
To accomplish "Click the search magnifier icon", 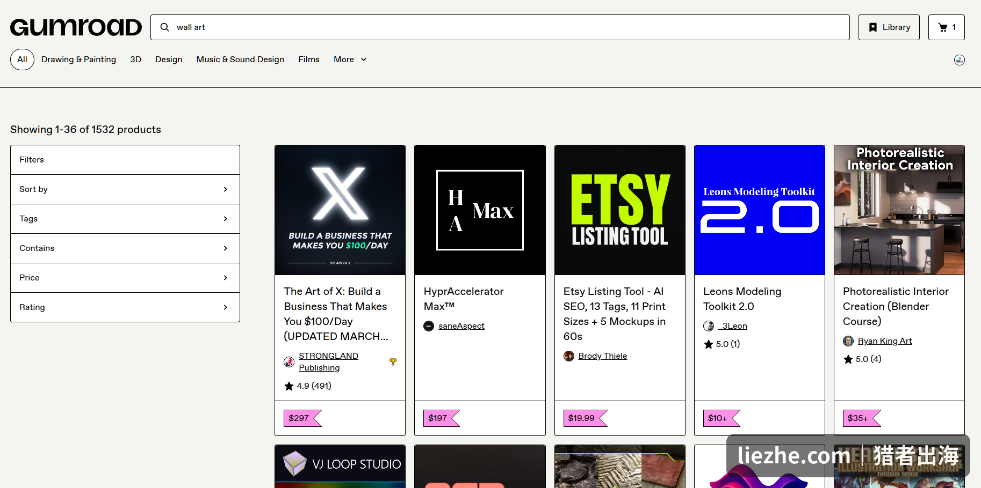I will [x=165, y=27].
